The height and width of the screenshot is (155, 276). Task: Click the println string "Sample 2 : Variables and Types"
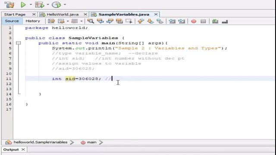pyautogui.click(x=168, y=48)
